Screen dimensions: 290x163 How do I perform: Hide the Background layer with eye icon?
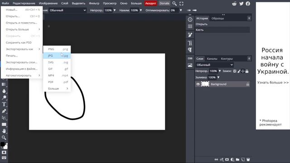(x=198, y=84)
